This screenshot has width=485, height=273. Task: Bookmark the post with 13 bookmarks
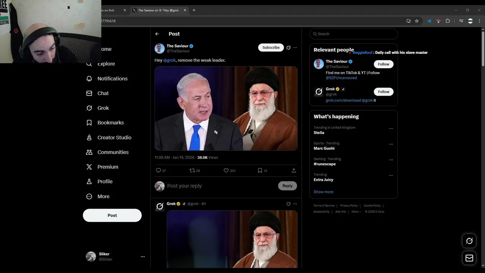click(260, 171)
